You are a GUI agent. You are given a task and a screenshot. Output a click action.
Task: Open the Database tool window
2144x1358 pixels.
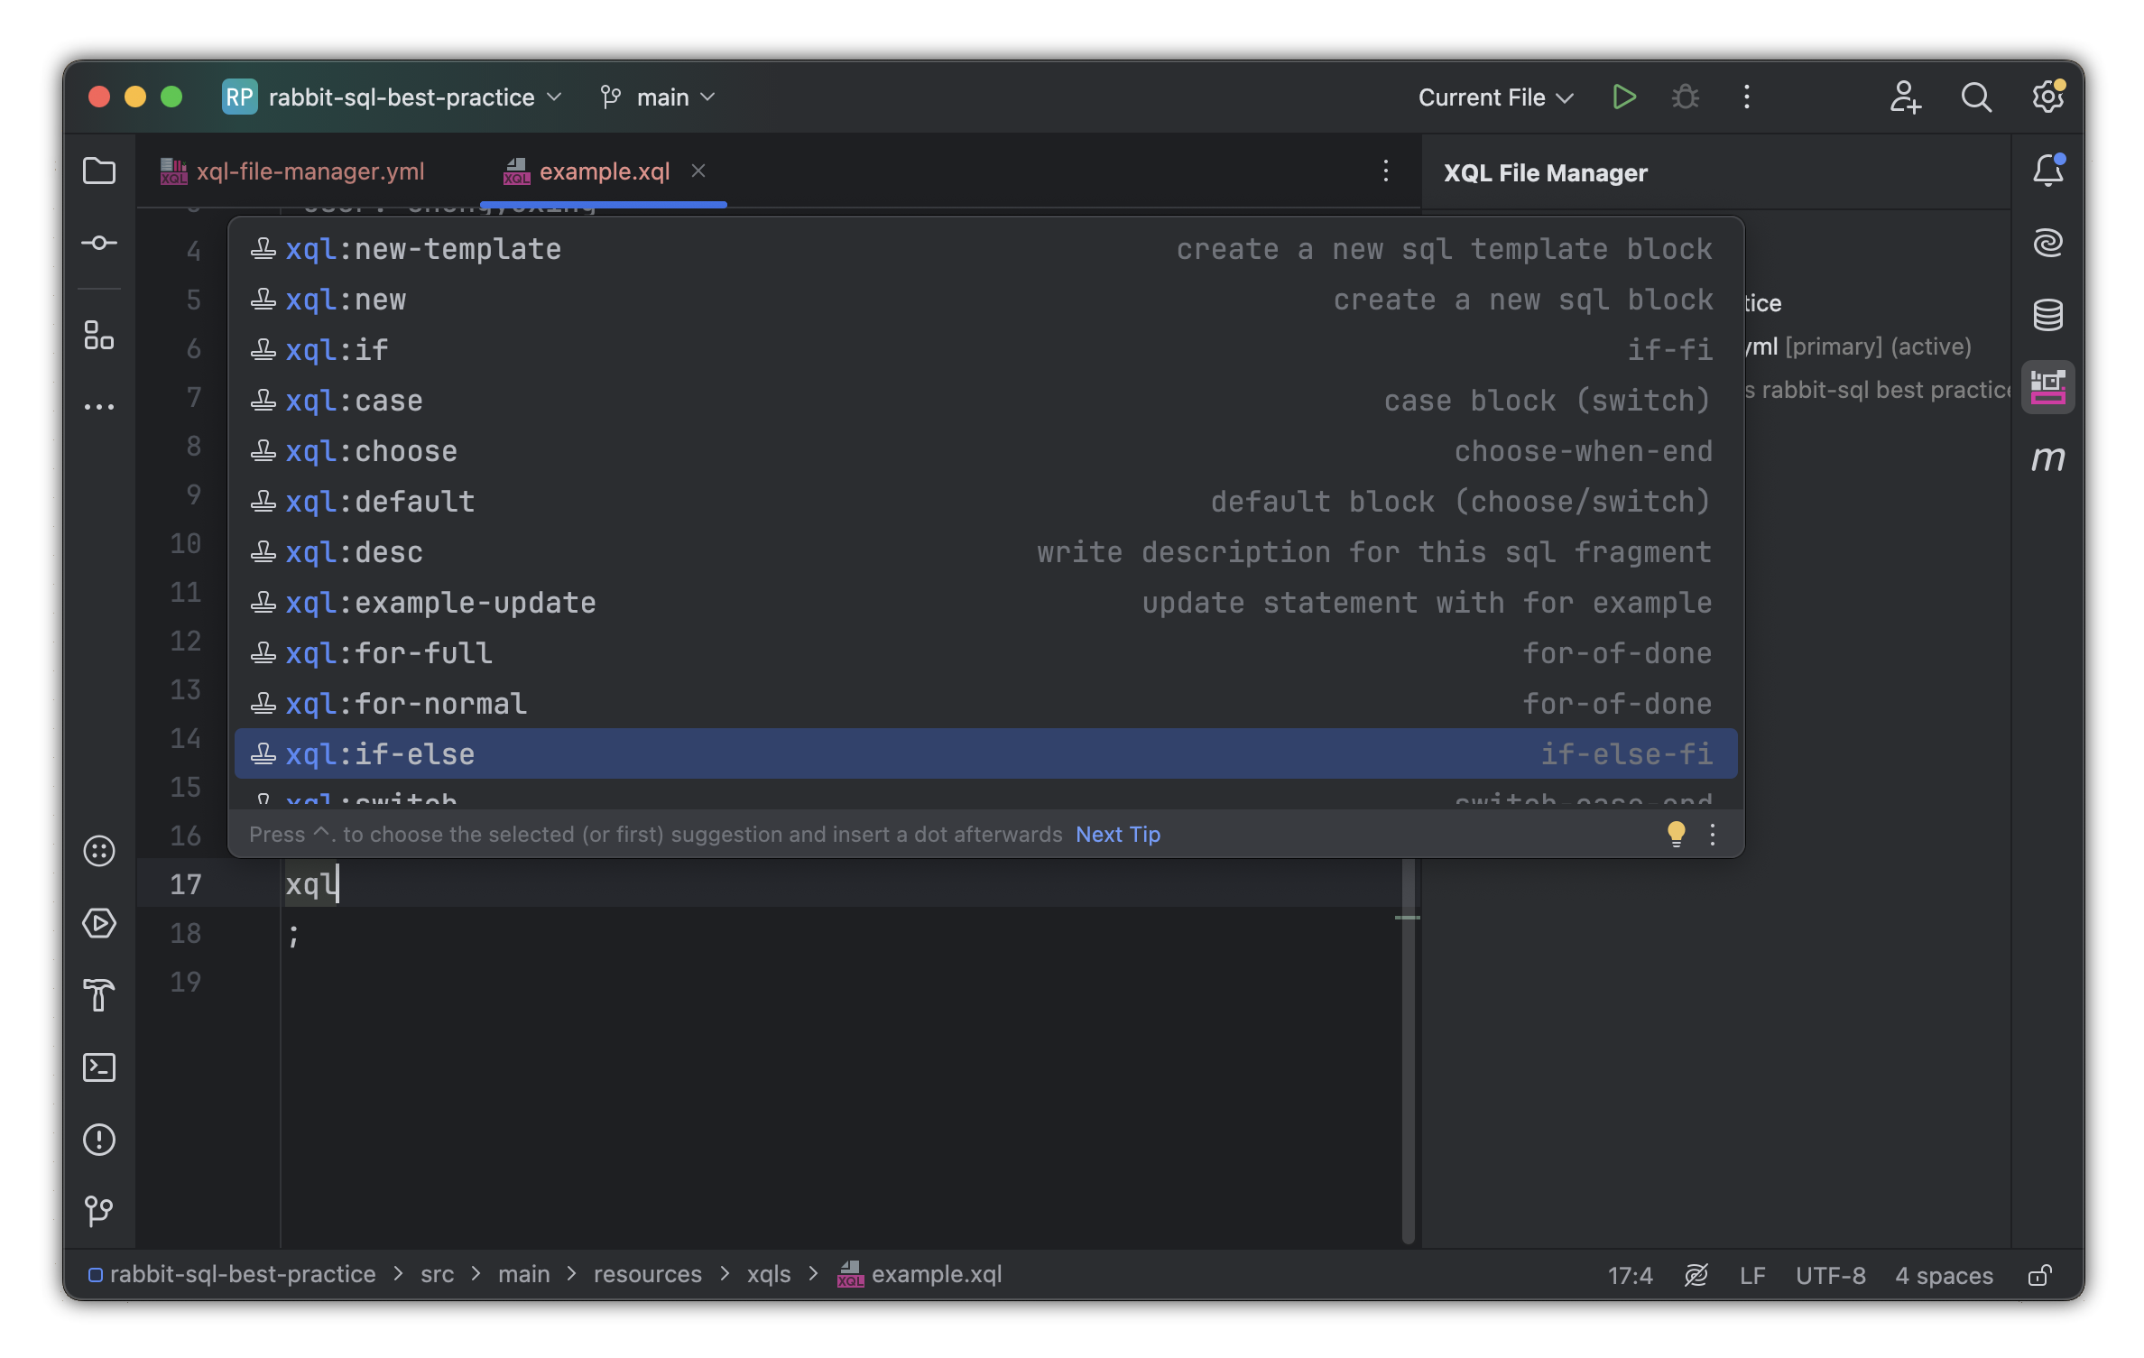2048,315
